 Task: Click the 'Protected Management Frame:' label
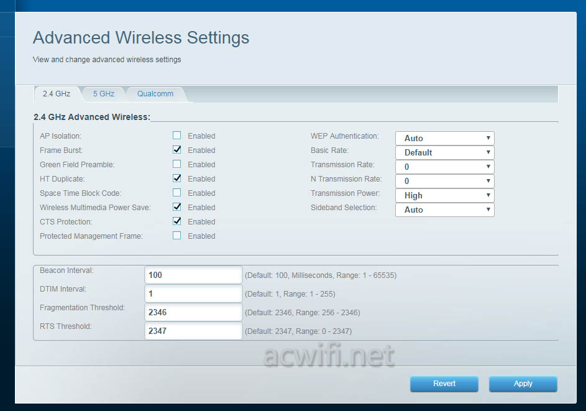91,236
